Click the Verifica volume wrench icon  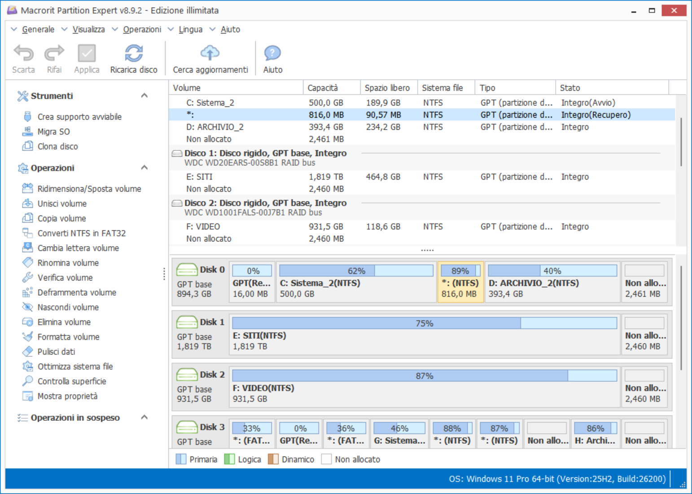(27, 277)
